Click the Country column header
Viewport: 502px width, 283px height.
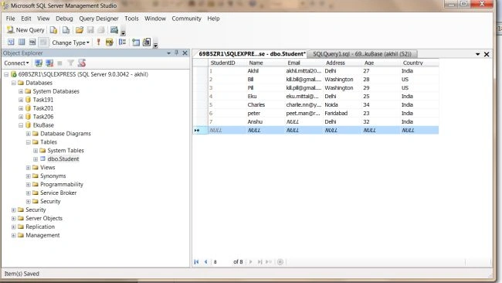(x=419, y=63)
